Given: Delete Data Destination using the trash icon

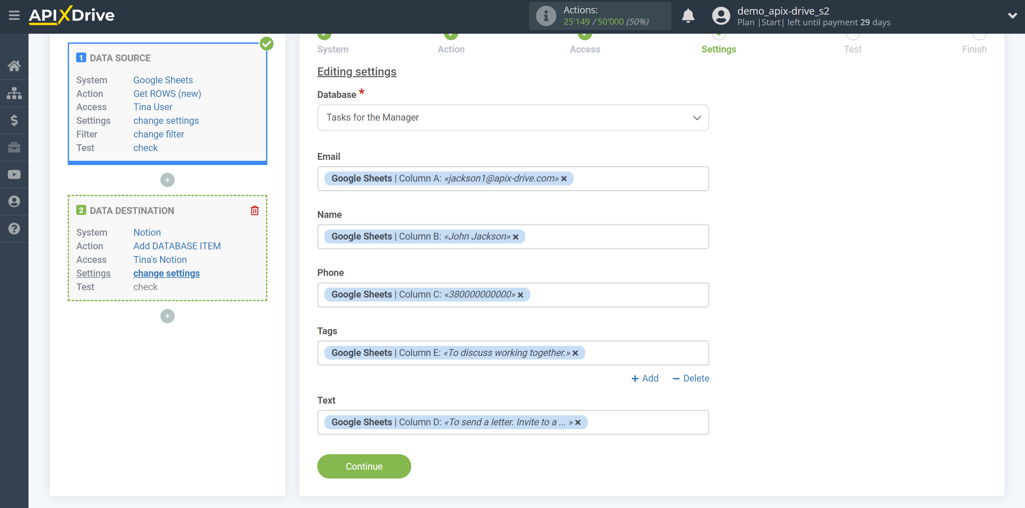Looking at the screenshot, I should [x=254, y=210].
